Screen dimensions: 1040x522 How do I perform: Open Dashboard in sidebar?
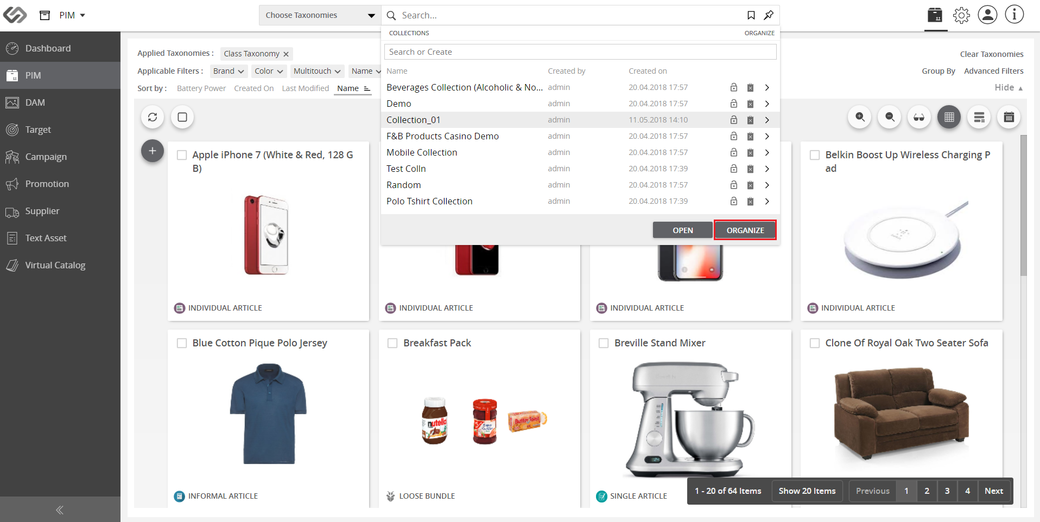coord(60,48)
